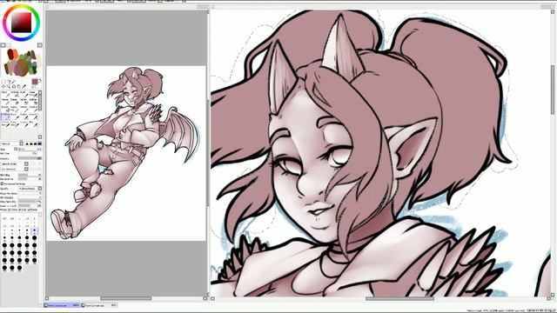The height and width of the screenshot is (313, 557).
Task: Choose the Pencil brush tool
Action: pyautogui.click(x=5, y=94)
